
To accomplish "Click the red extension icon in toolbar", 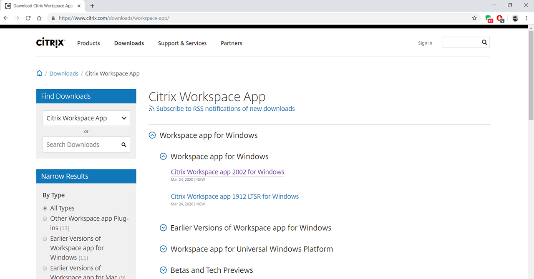I will (x=501, y=18).
